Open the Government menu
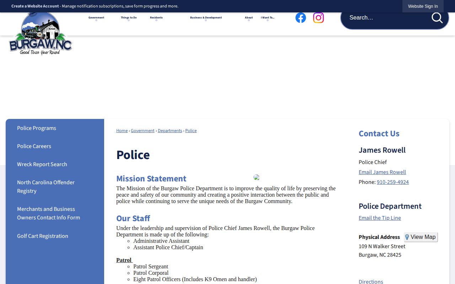455x284 pixels. 96,17
